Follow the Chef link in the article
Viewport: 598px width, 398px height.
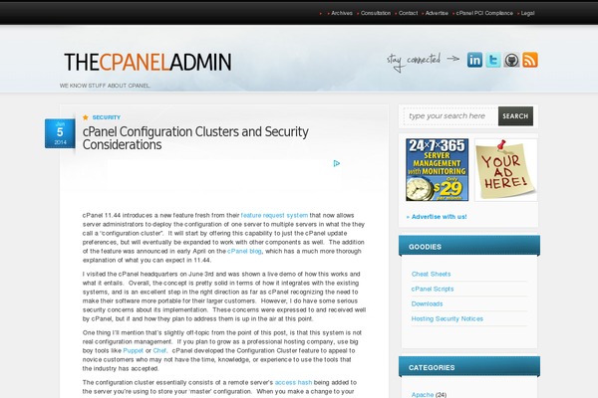[159, 350]
